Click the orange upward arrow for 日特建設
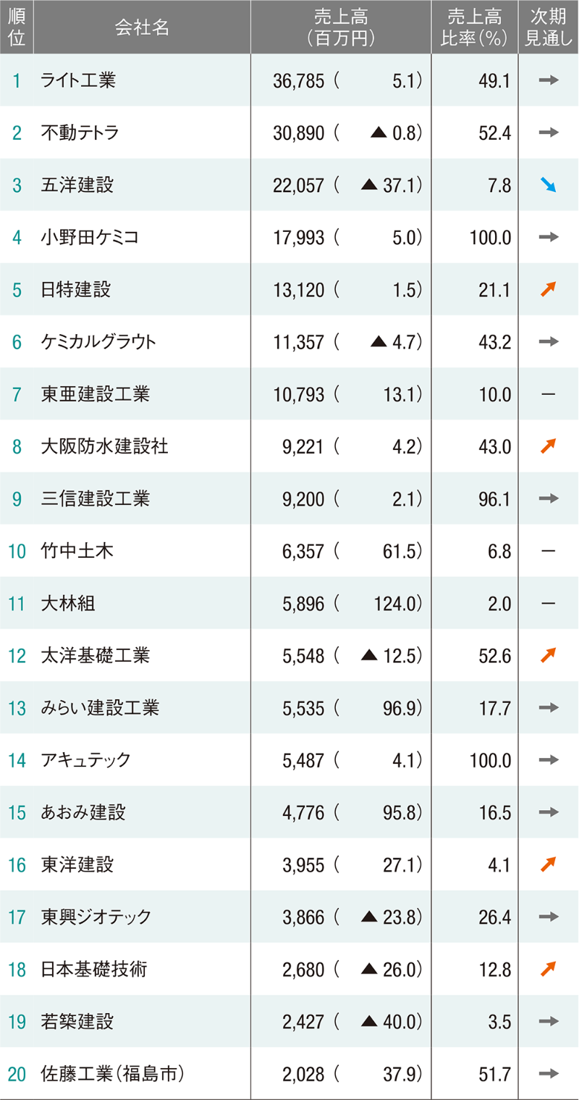 pos(548,290)
